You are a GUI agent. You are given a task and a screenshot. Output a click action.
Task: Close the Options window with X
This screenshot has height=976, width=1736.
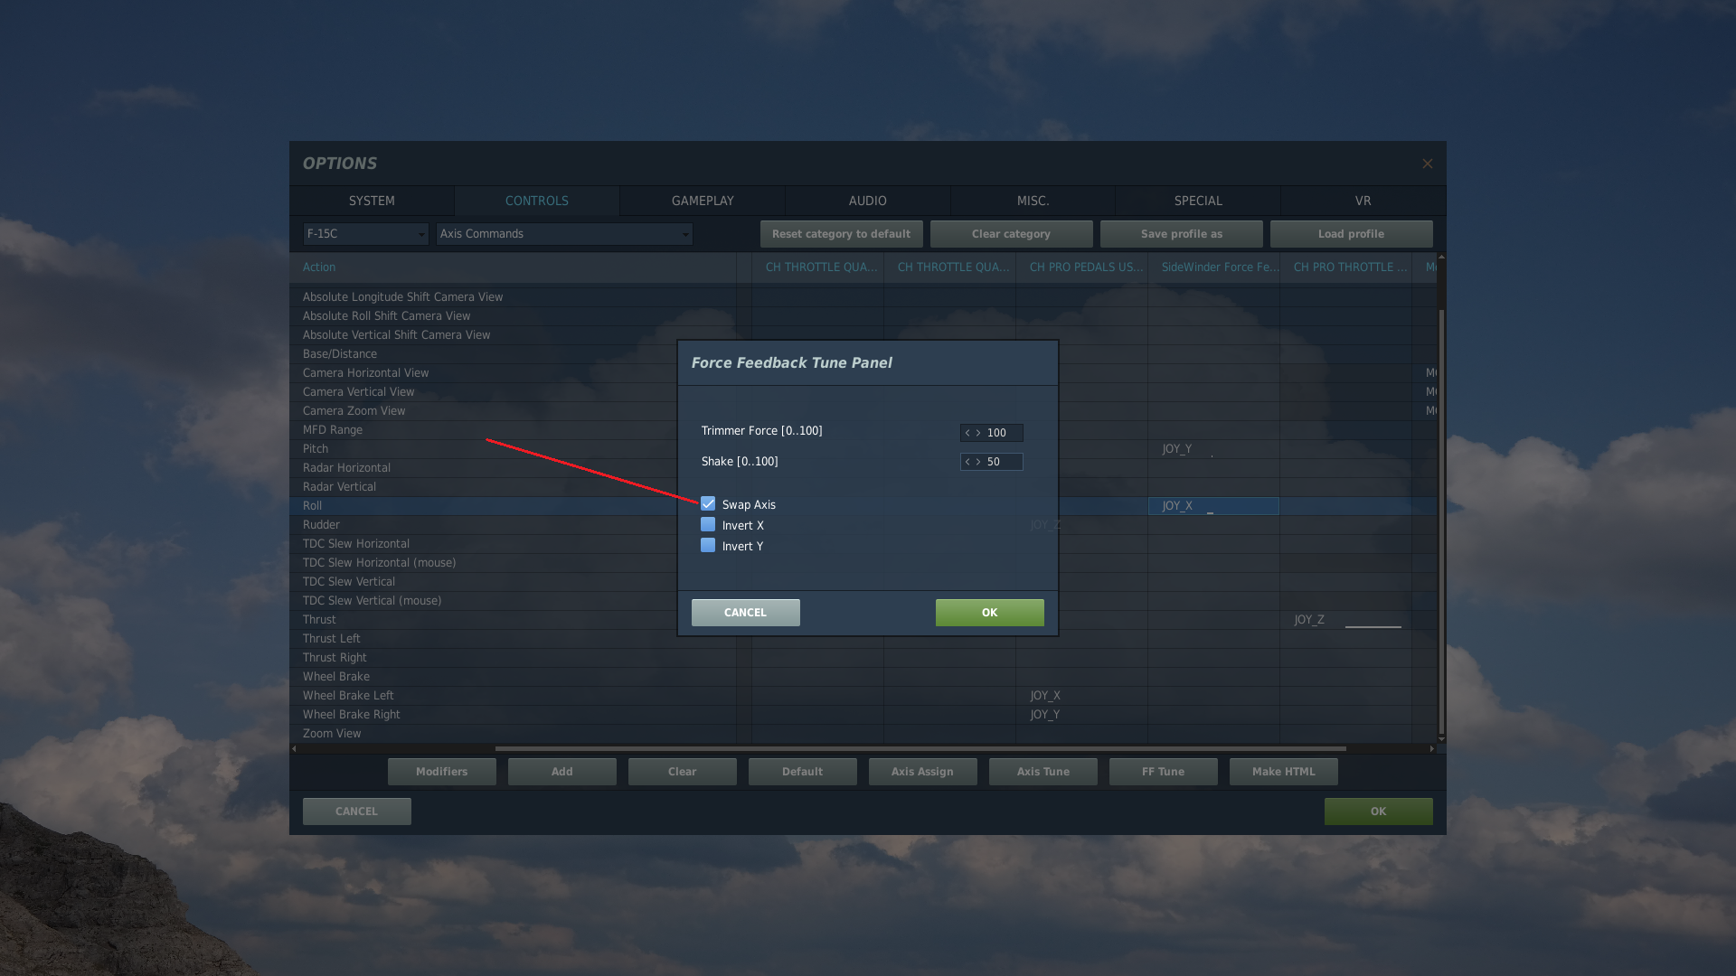click(1427, 164)
